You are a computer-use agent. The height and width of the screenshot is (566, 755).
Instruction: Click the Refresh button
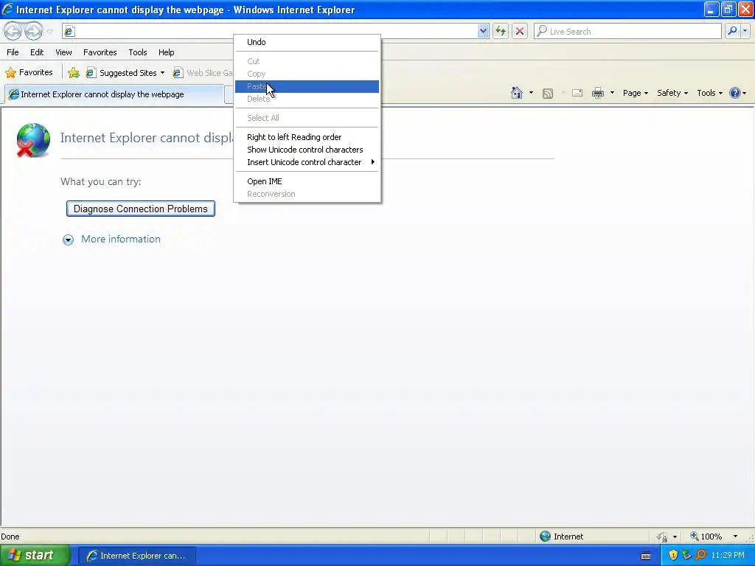click(501, 31)
